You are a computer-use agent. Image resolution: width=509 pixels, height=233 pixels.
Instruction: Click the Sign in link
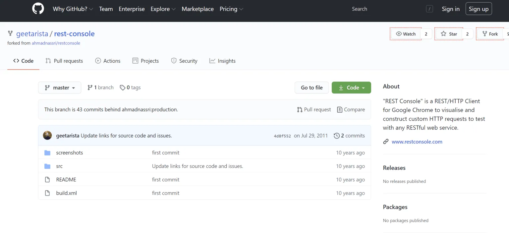click(x=451, y=9)
